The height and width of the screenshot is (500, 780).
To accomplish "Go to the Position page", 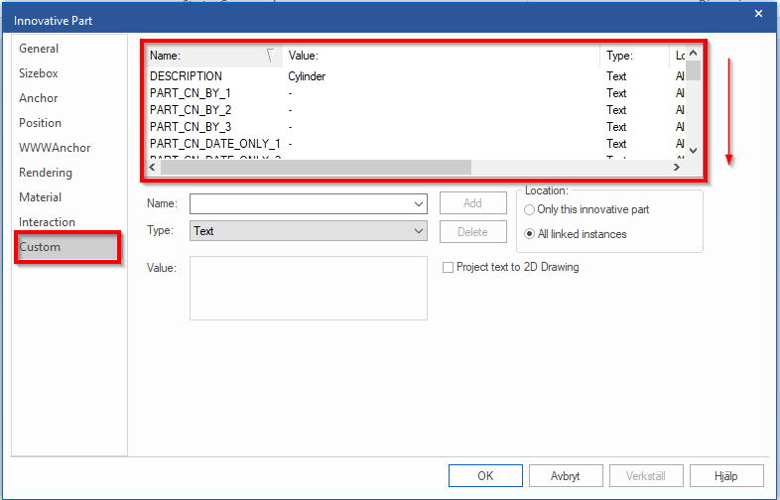I will tap(40, 123).
